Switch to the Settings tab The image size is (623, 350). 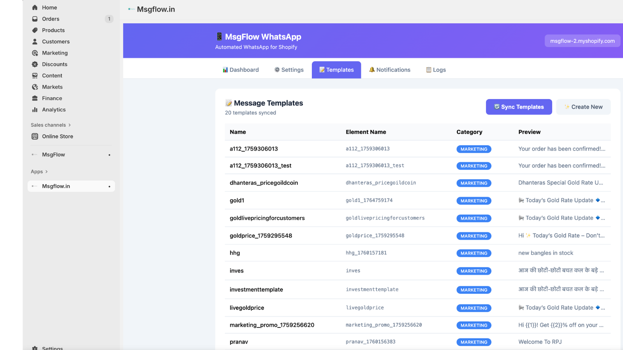pos(289,70)
